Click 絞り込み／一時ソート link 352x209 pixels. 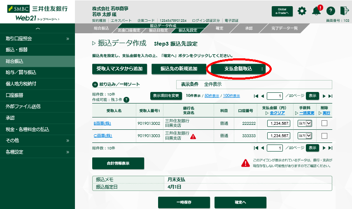click(x=119, y=85)
